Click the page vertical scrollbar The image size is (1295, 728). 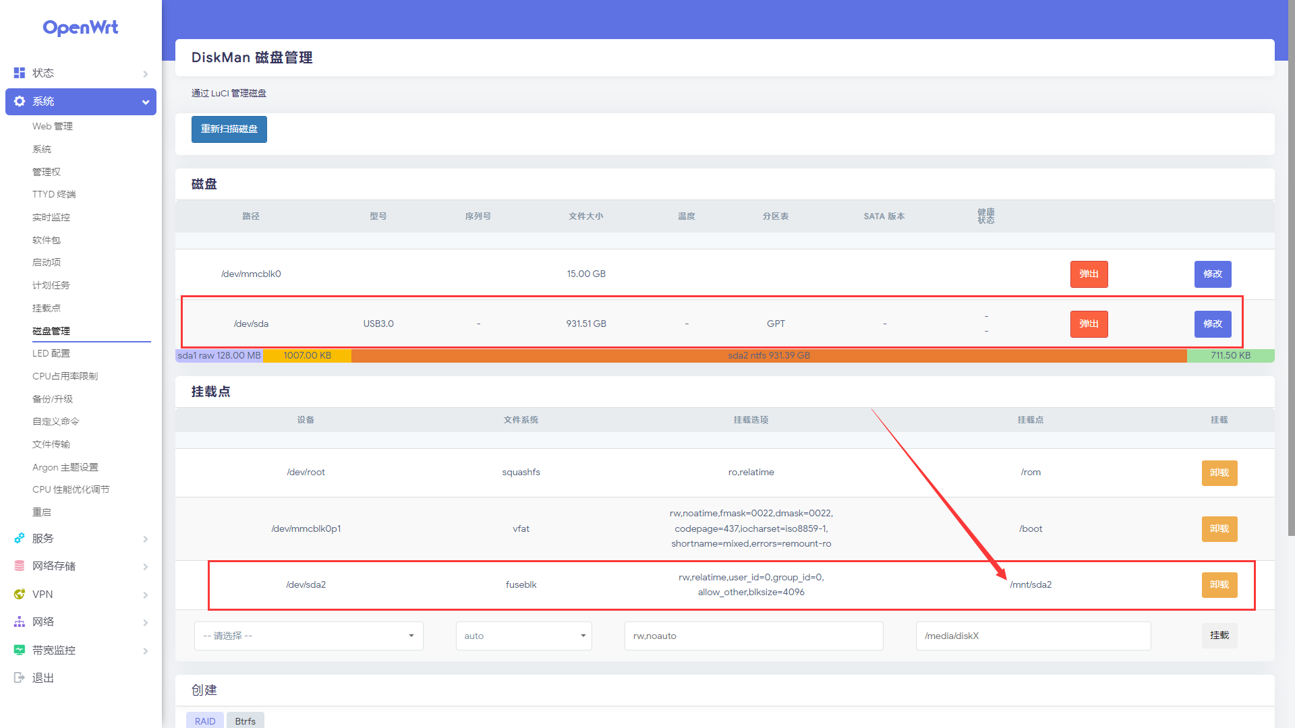1291,270
